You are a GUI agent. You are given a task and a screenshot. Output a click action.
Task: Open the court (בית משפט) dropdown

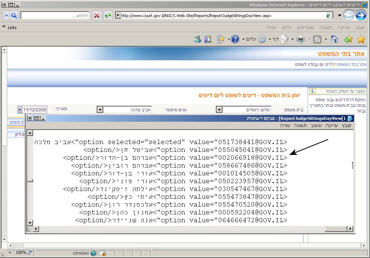pyautogui.click(x=219, y=110)
